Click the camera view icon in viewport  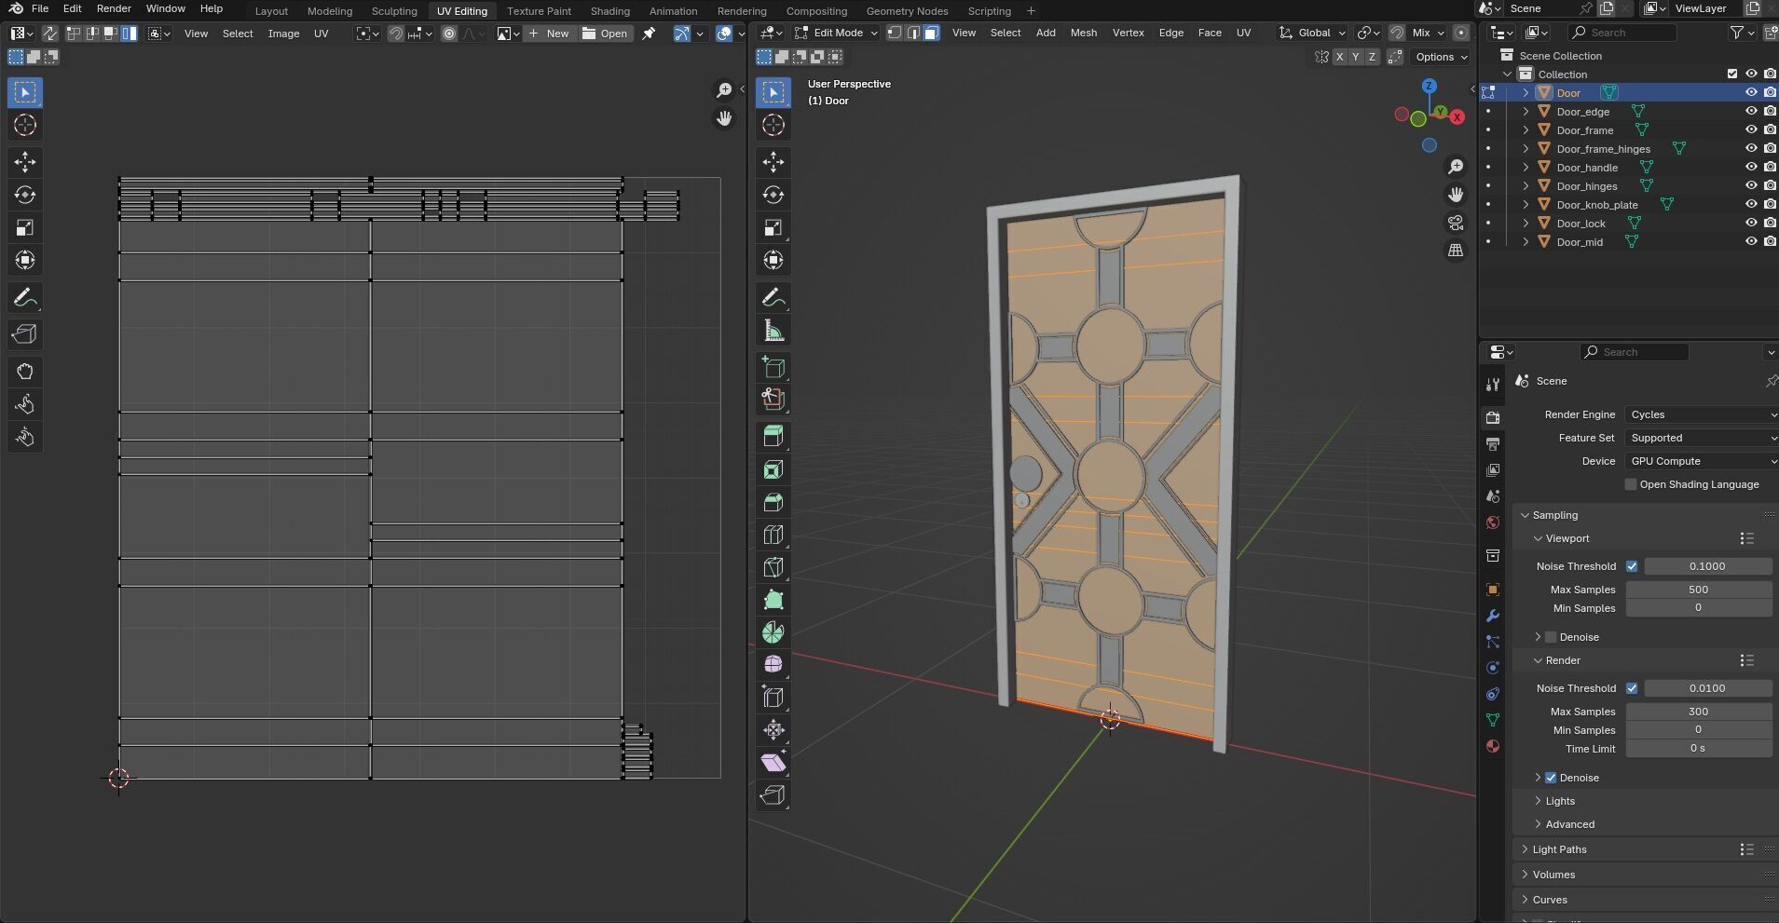(1456, 223)
